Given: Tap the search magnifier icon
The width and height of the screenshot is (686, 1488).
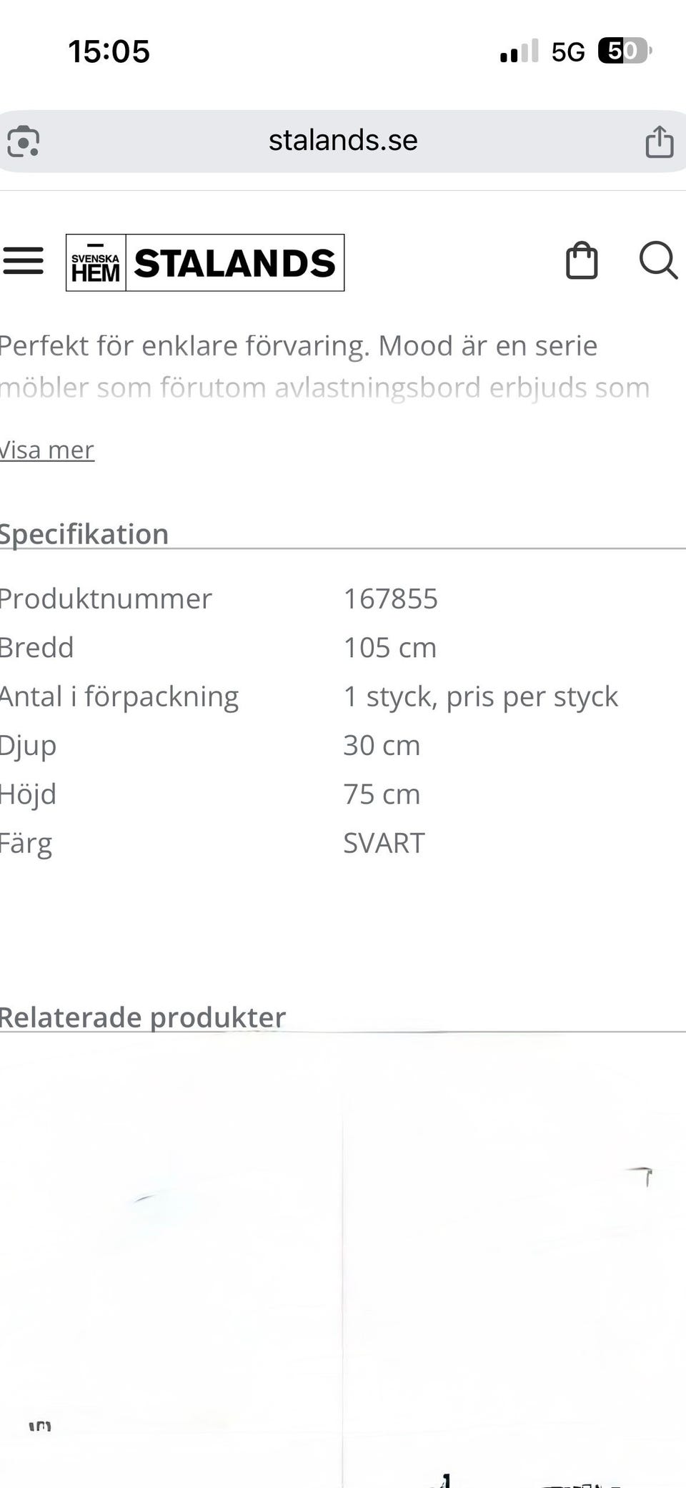Looking at the screenshot, I should point(657,260).
